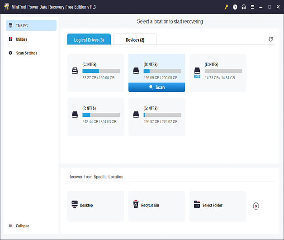Click the 242.44 GB / 304.53 GB text
Screen dimensions: 284x240
click(x=99, y=121)
